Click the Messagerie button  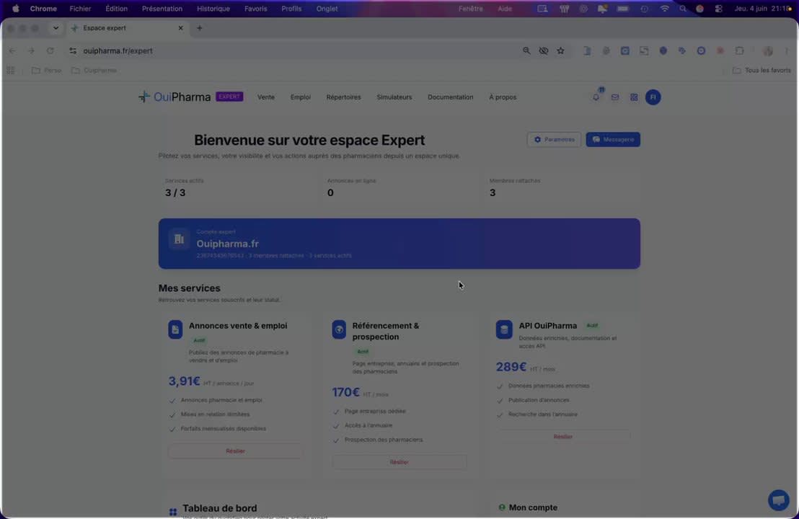(613, 140)
